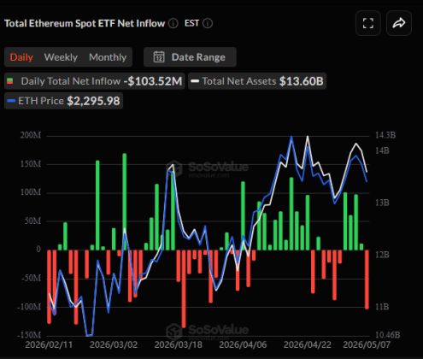Click the -100M left axis label

29,307
